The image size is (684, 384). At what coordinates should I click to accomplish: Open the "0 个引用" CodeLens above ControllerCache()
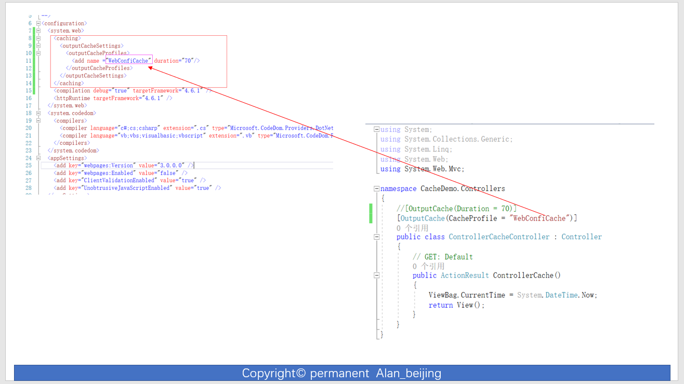(429, 266)
